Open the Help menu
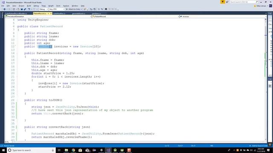The width and height of the screenshot is (273, 153). (x=83, y=6)
